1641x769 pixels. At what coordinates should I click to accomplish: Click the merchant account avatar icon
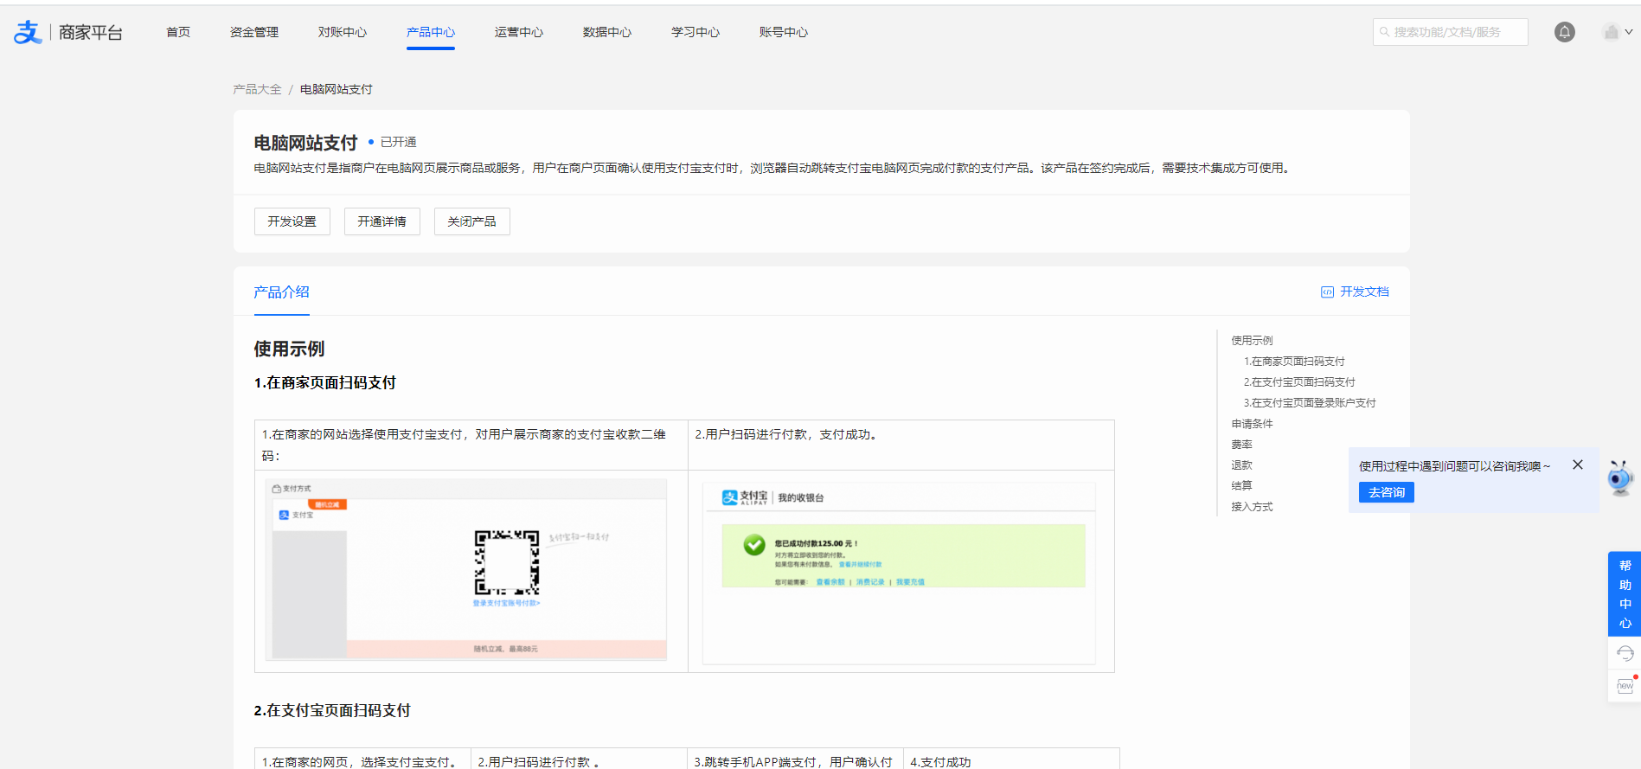coord(1611,32)
